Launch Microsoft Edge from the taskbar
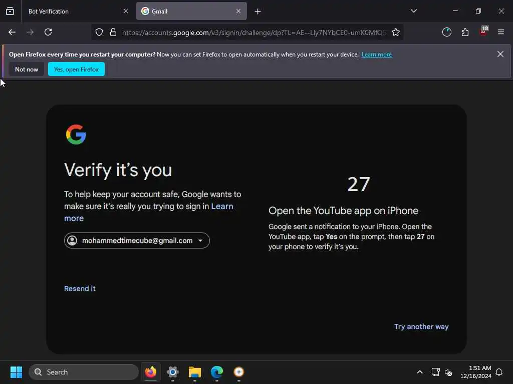The width and height of the screenshot is (513, 384). pyautogui.click(x=216, y=372)
